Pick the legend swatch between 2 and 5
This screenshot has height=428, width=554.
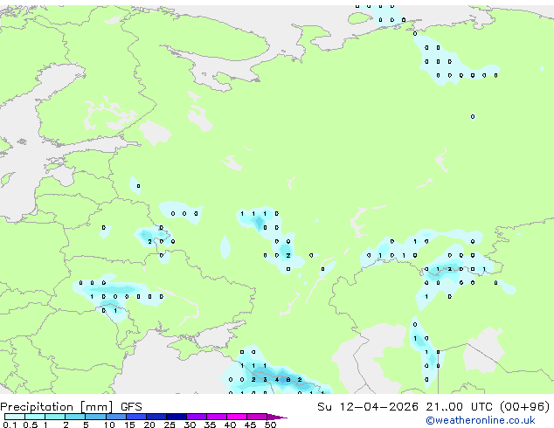coord(75,417)
